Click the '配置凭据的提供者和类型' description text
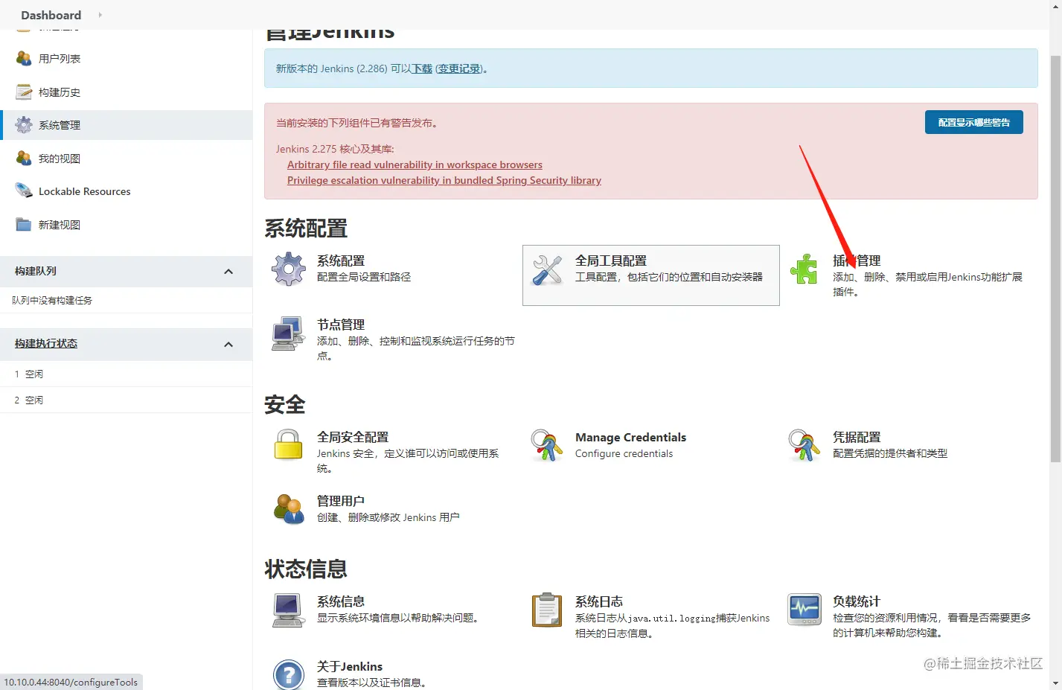Screen dimensions: 1062x690 pos(890,453)
